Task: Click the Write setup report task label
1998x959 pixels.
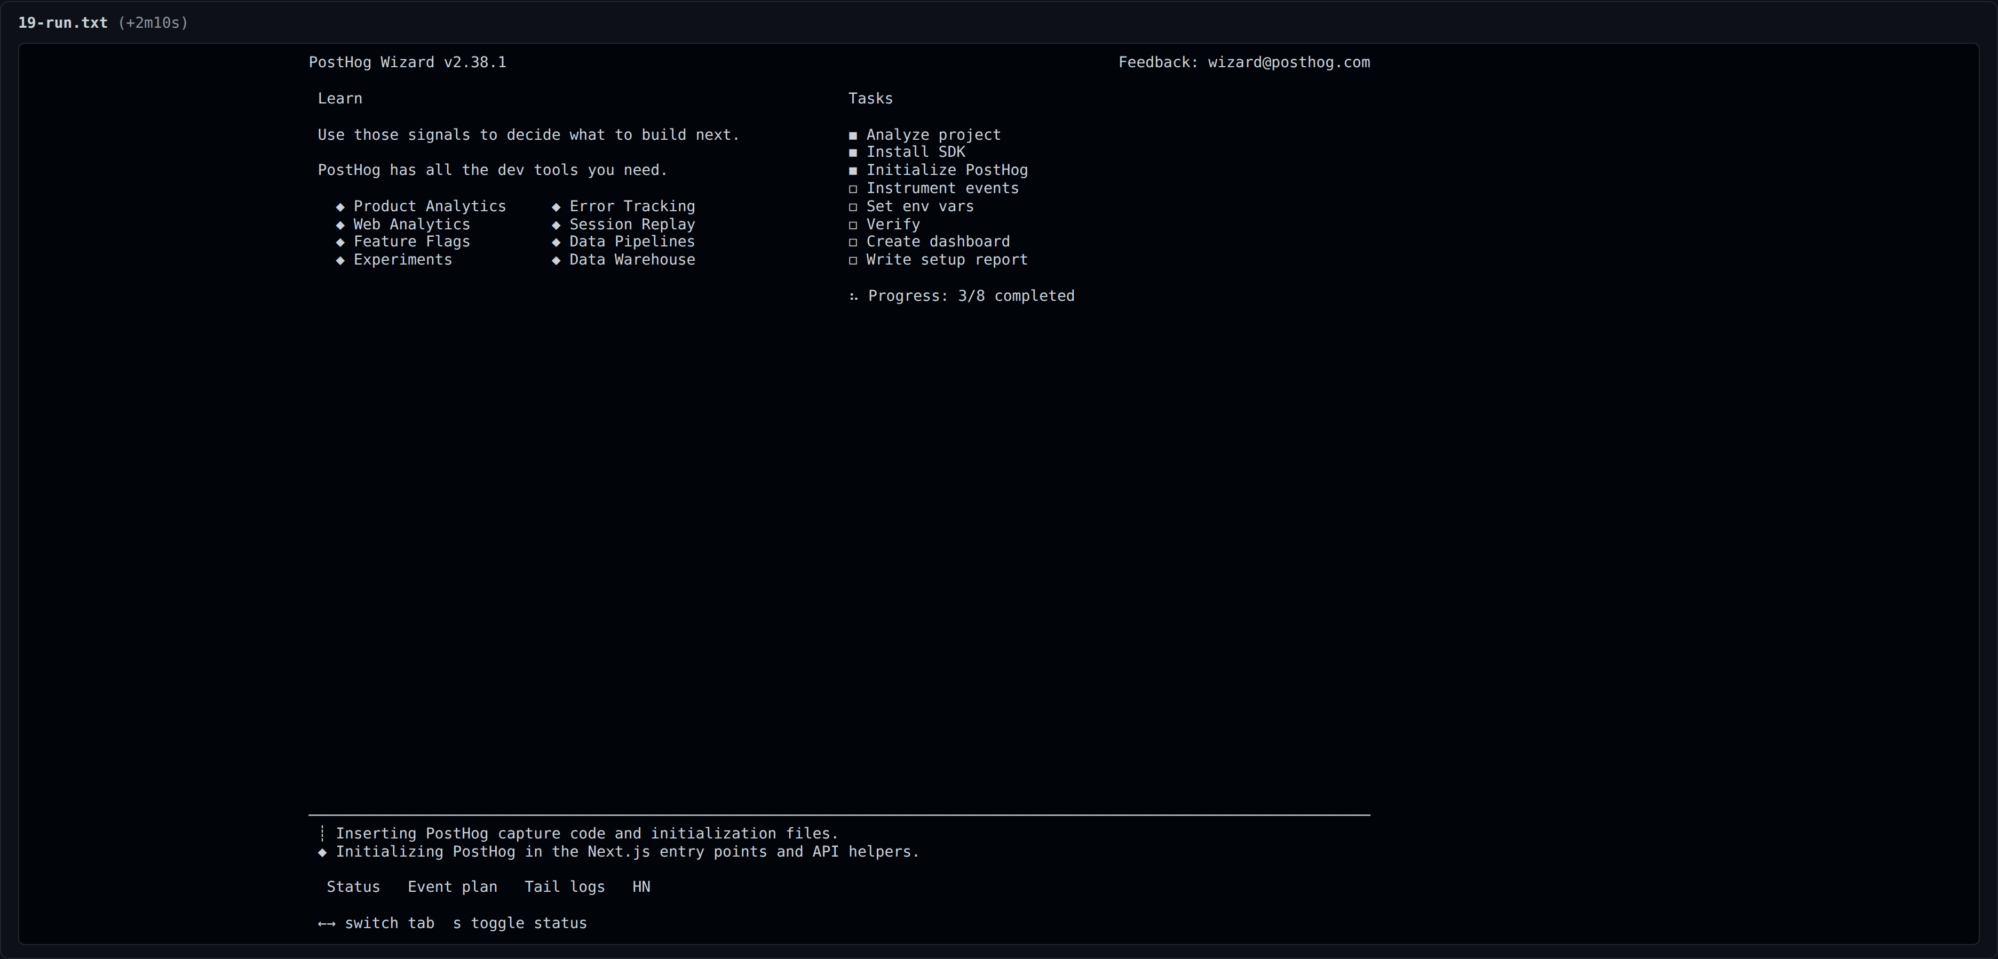Action: (947, 260)
